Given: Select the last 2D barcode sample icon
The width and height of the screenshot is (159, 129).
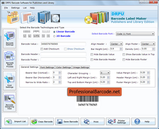Looking at the screenshot, I should coord(48,36).
